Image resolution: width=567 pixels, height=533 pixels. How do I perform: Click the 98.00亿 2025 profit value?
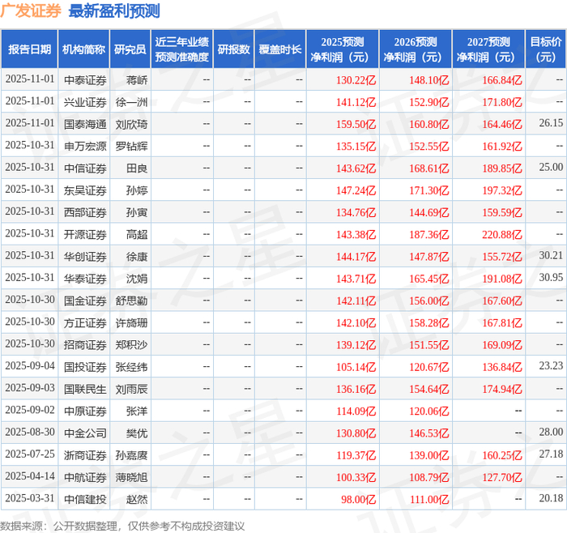[x=359, y=499]
